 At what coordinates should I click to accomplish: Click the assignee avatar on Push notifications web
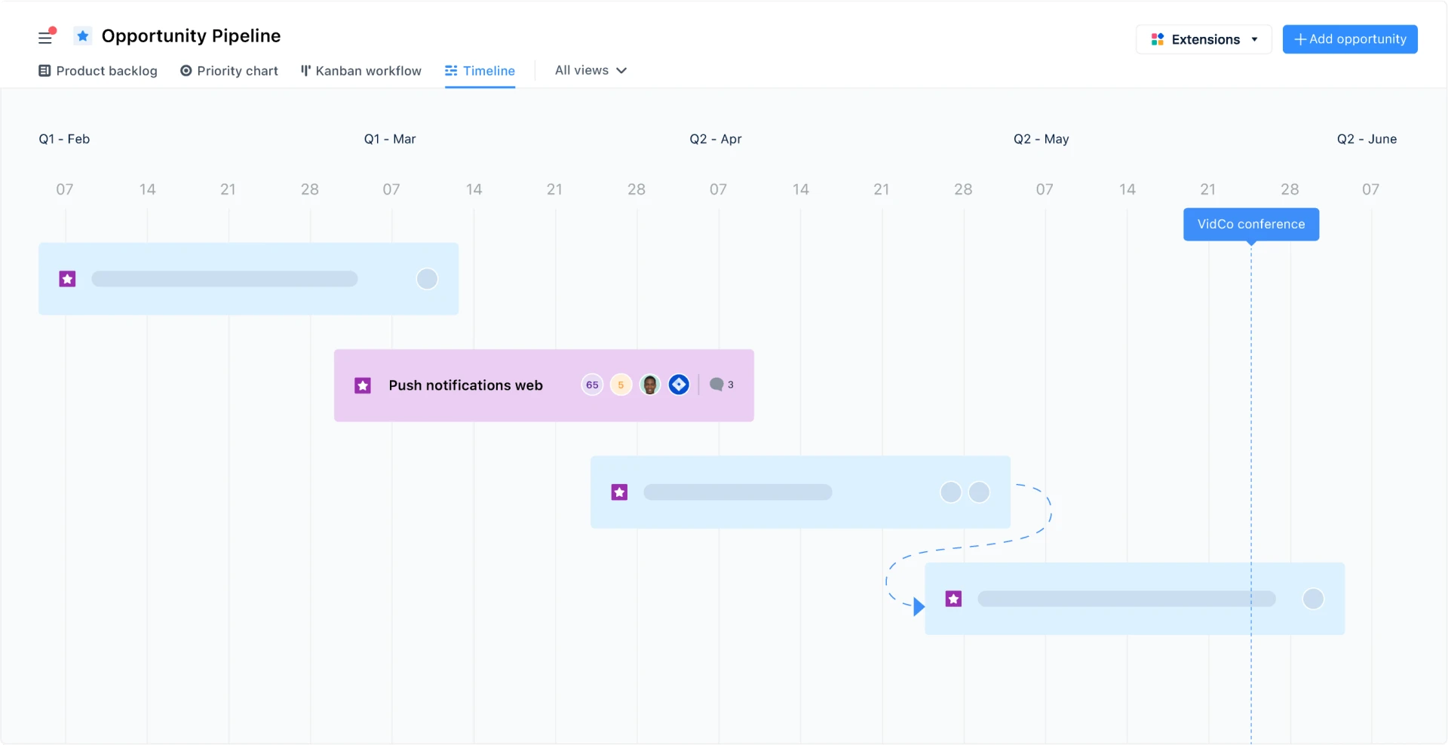[649, 385]
